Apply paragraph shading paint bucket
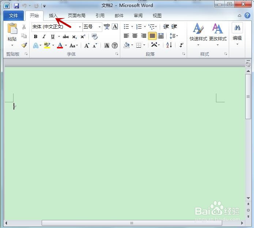This screenshot has height=228, width=254. (126, 45)
